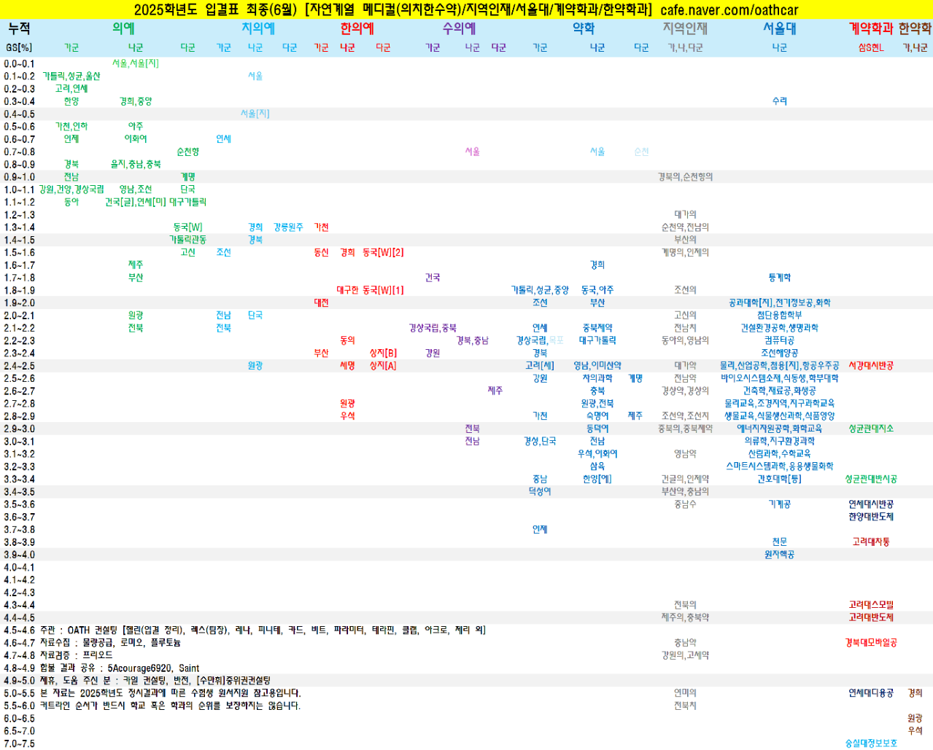
Task: Select the 고려대스모빌 cell
Action: click(x=870, y=605)
